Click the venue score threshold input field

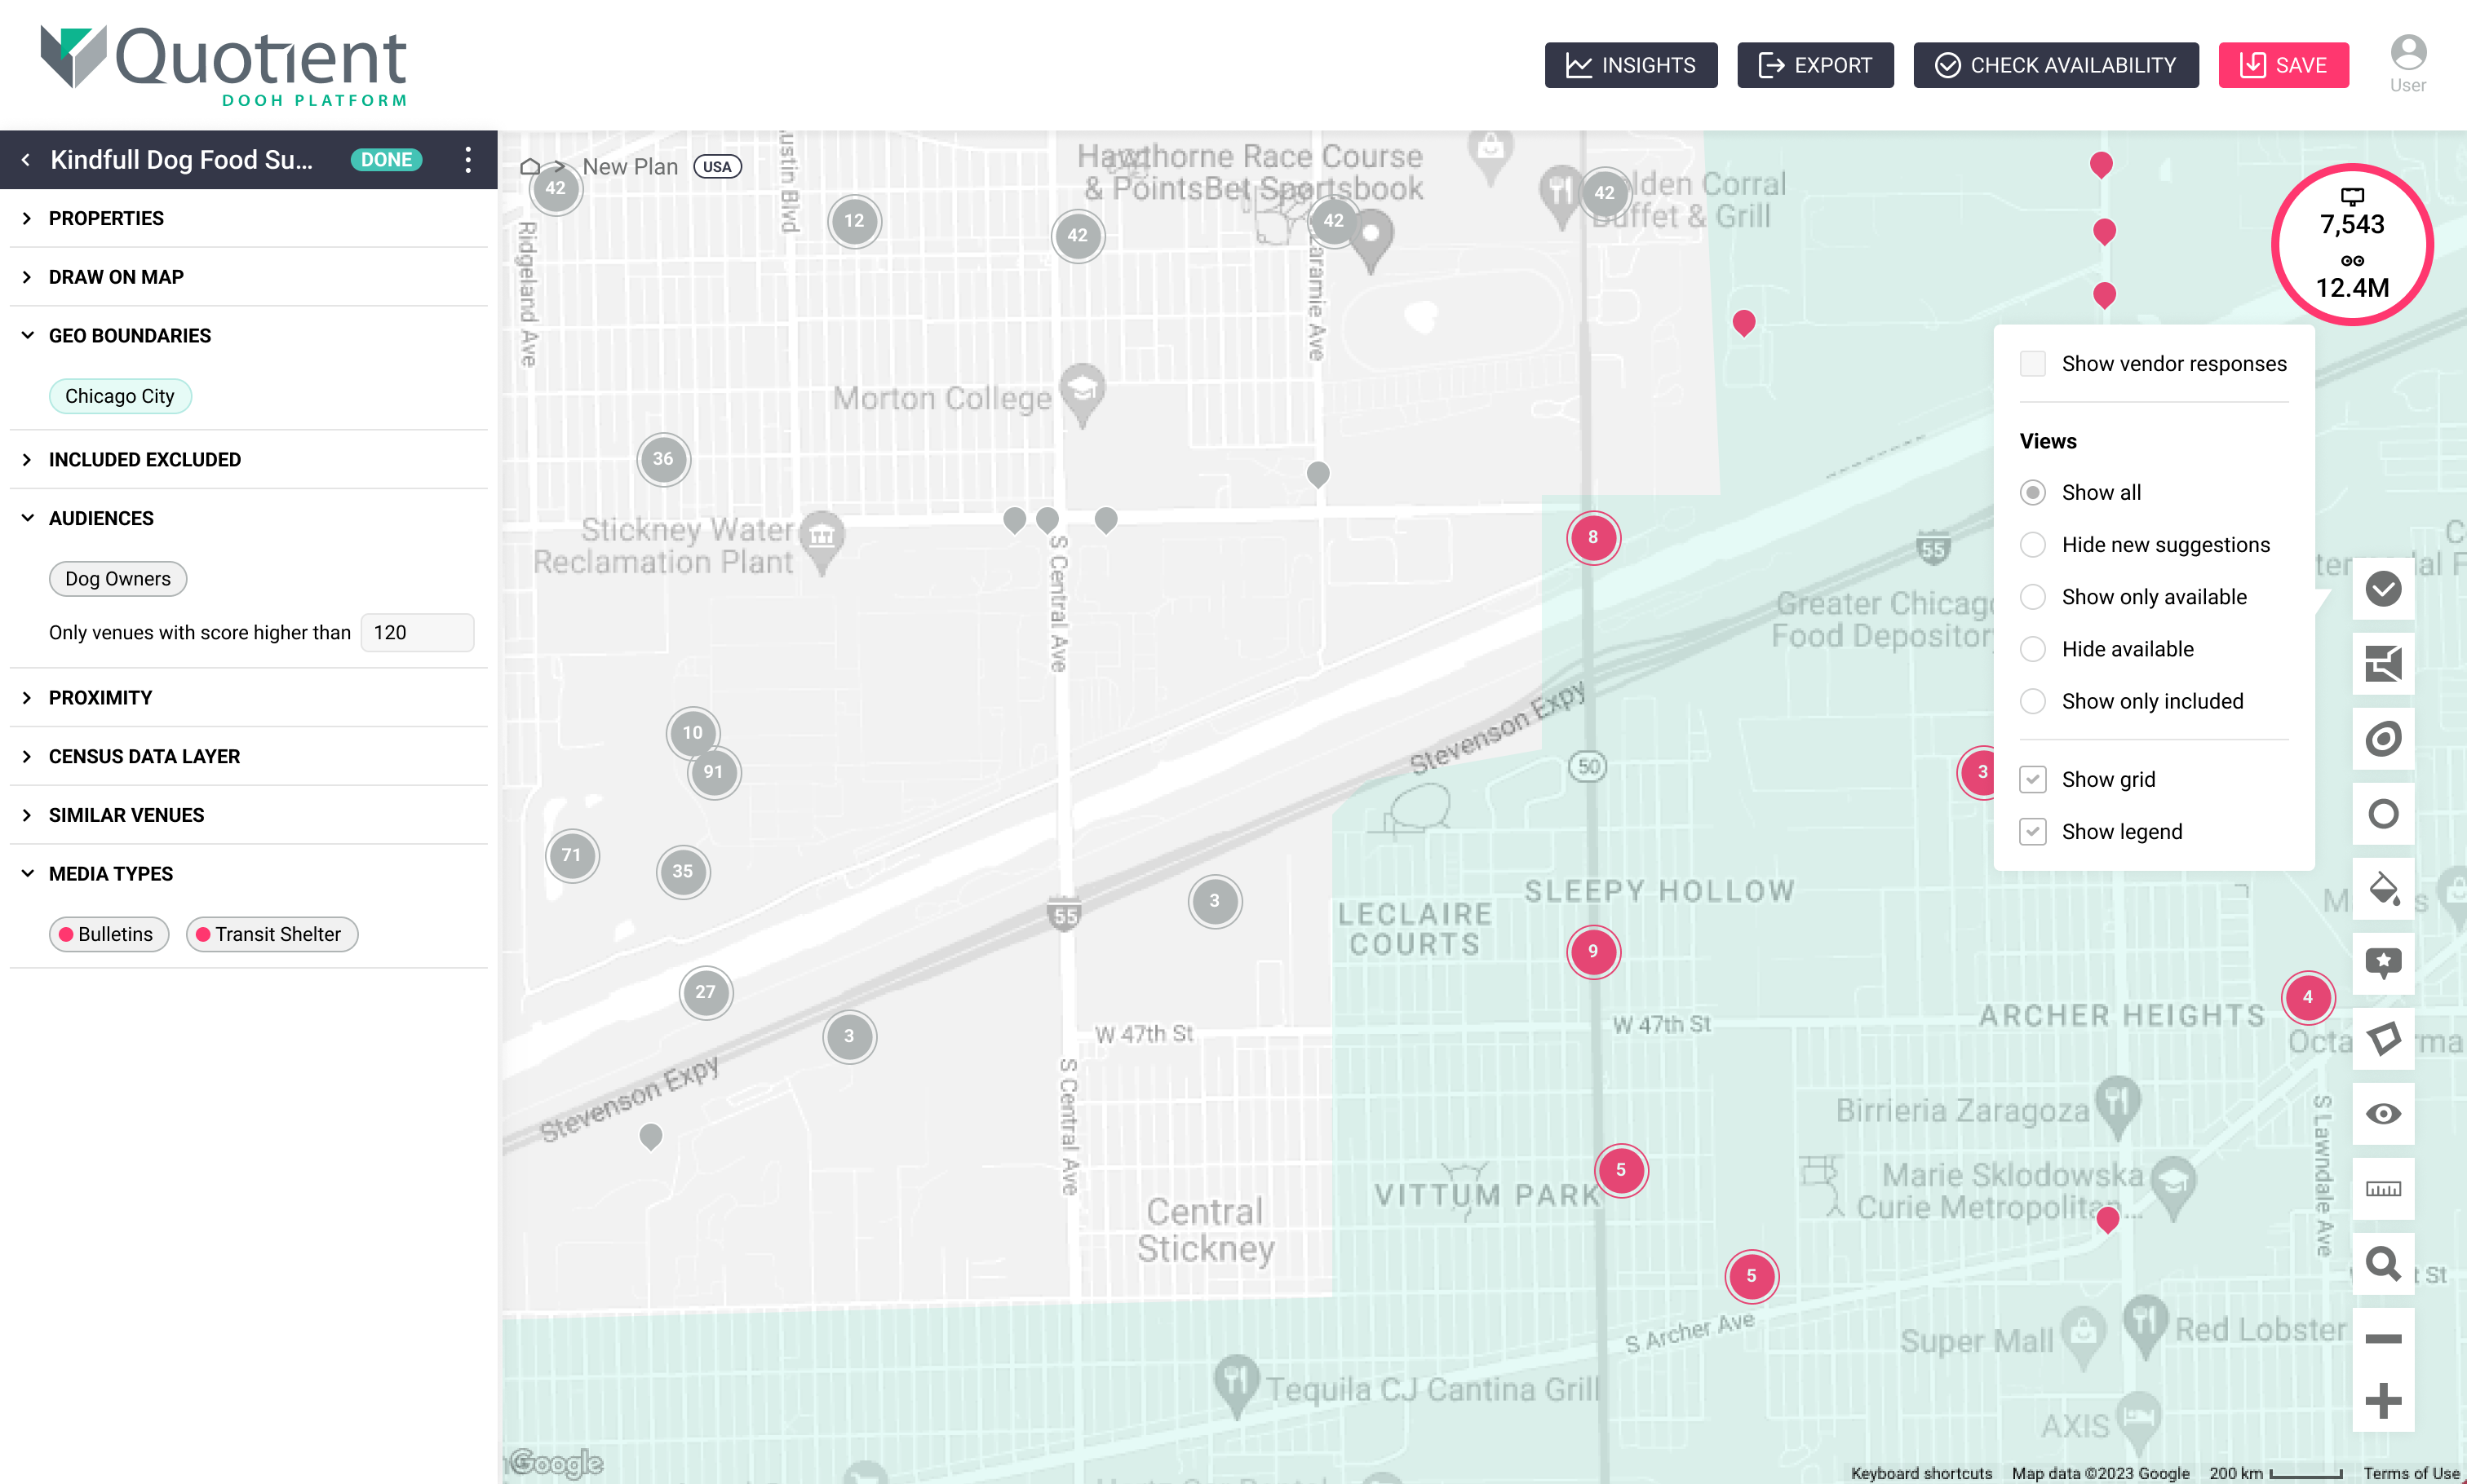click(x=416, y=632)
